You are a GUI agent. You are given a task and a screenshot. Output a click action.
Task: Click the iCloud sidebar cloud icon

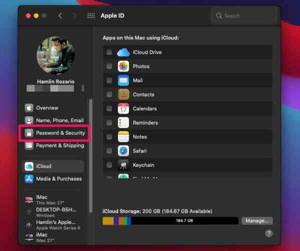click(x=29, y=166)
